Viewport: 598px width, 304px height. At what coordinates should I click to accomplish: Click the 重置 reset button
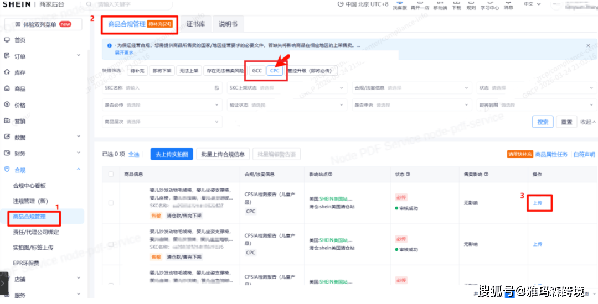[566, 122]
